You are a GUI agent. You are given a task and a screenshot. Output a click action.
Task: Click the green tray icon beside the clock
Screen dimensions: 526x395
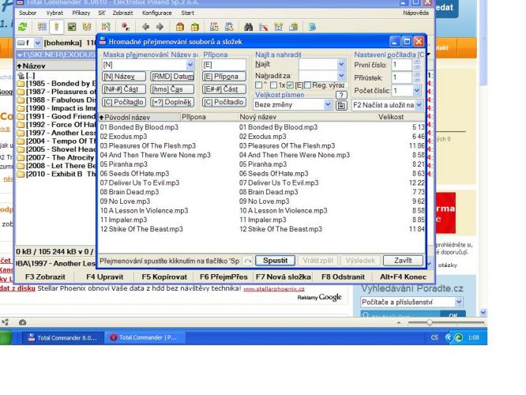(x=458, y=337)
